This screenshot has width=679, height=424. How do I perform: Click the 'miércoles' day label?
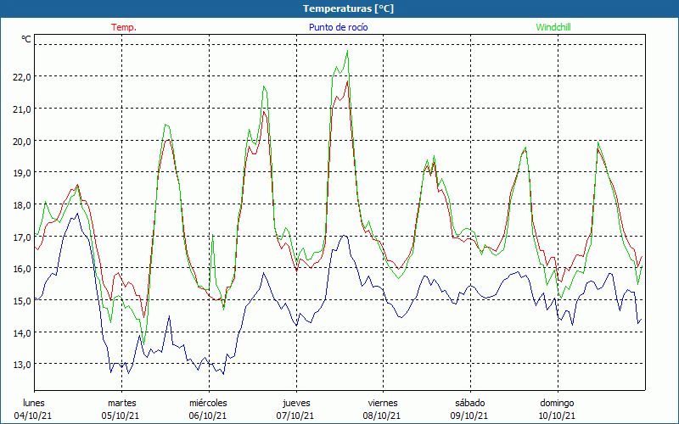208,403
